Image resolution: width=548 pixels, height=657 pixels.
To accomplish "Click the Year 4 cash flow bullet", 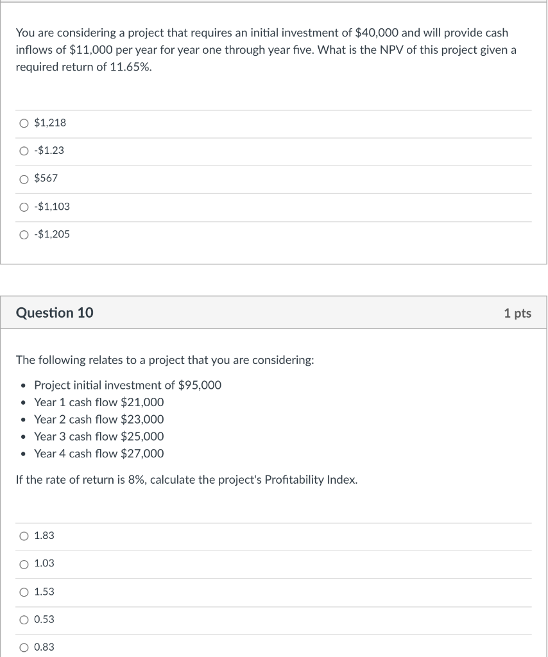I will point(101,454).
